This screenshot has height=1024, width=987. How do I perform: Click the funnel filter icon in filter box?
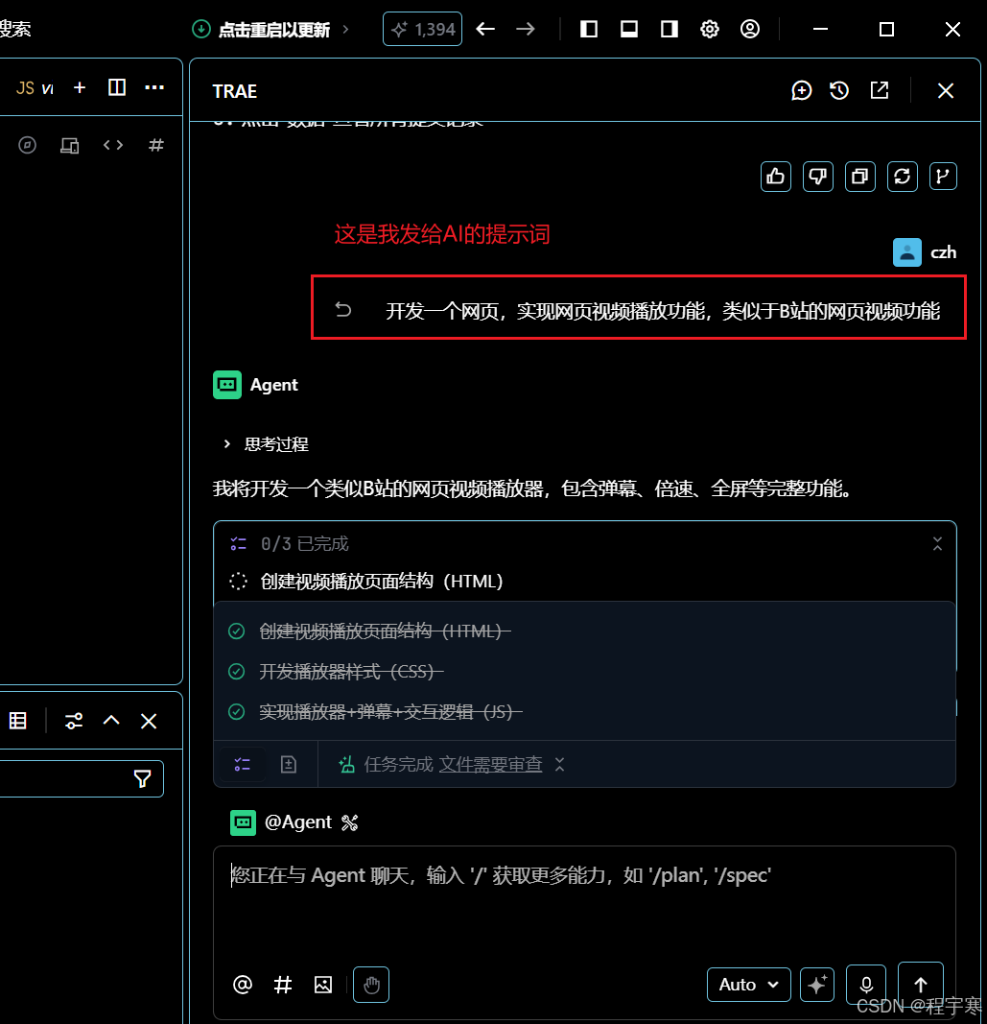[142, 778]
